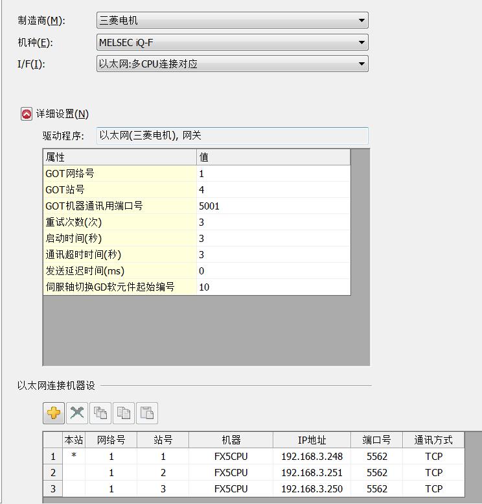The image size is (482, 504).
Task: Expand the I/F 以太网:多CPU连接对应 dropdown
Action: tap(232, 64)
